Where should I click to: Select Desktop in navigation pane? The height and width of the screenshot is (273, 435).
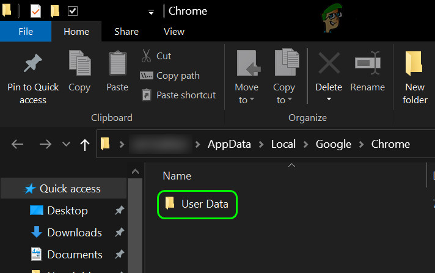click(67, 211)
